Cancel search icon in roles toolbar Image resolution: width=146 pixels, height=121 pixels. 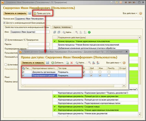pyautogui.click(x=77, y=32)
